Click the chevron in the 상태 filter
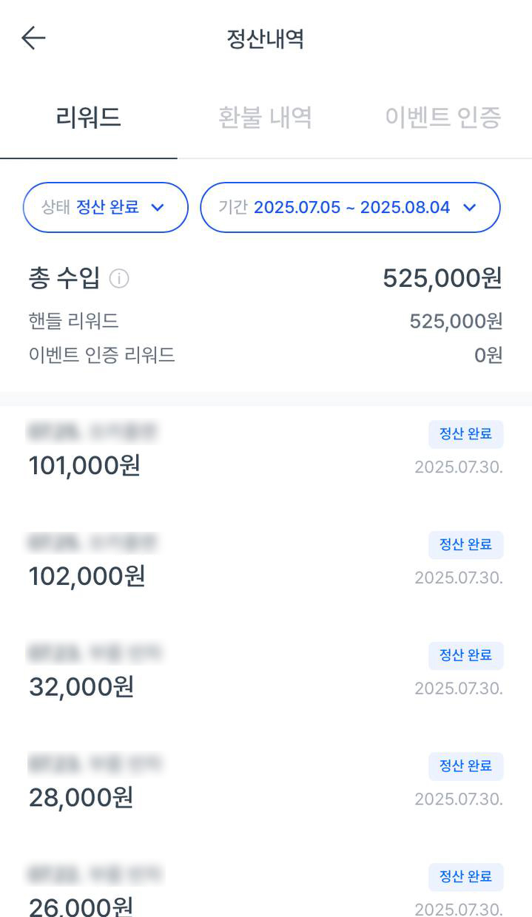 [157, 208]
